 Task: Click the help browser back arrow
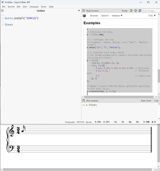click(x=131, y=11)
